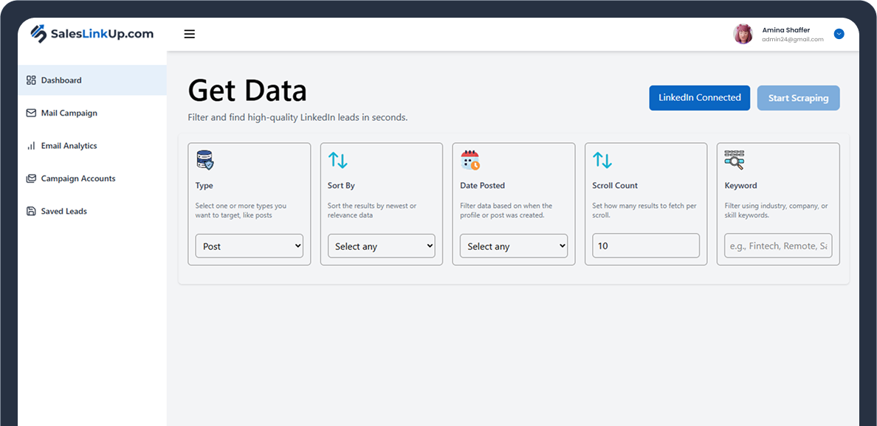Click the Mail Campaign envelope icon
877x426 pixels.
(x=31, y=114)
